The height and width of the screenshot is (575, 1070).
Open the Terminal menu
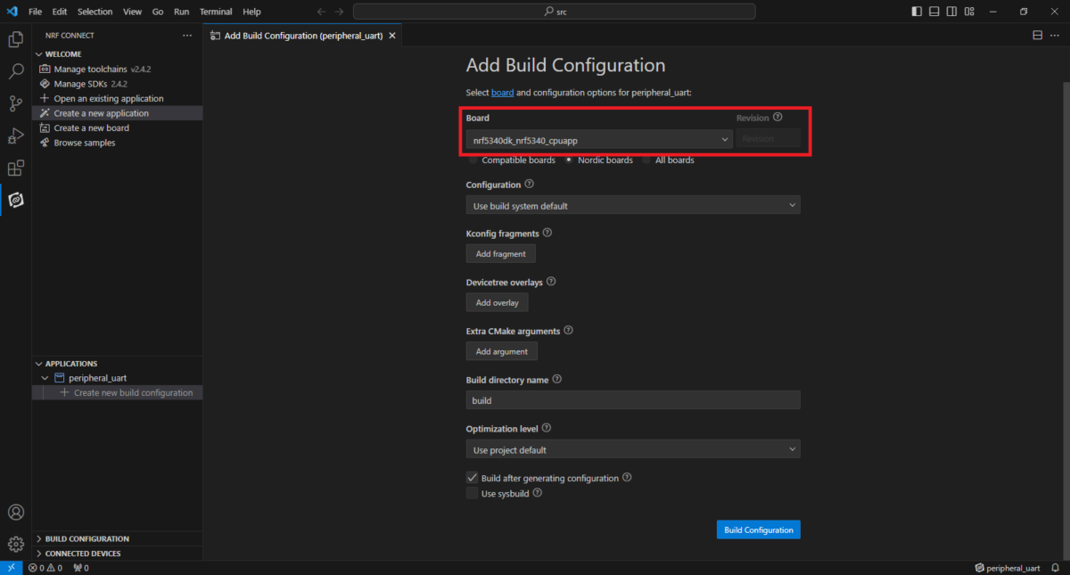[216, 12]
